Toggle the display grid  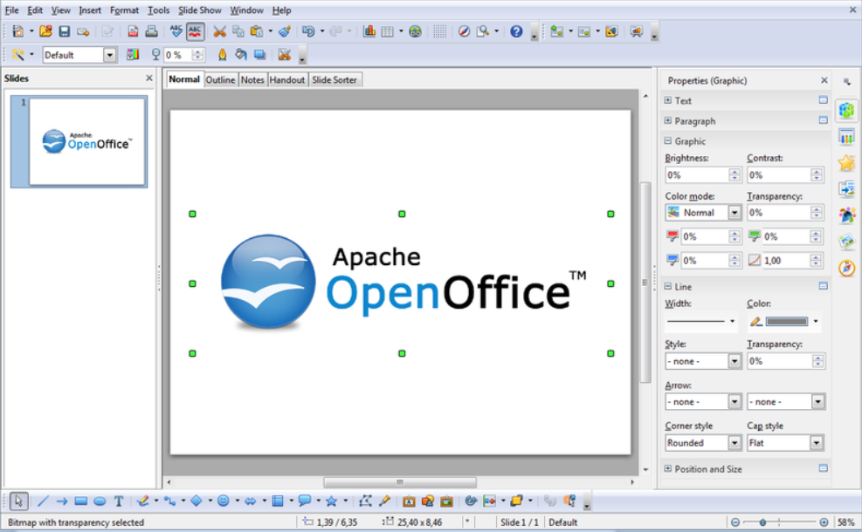point(439,31)
